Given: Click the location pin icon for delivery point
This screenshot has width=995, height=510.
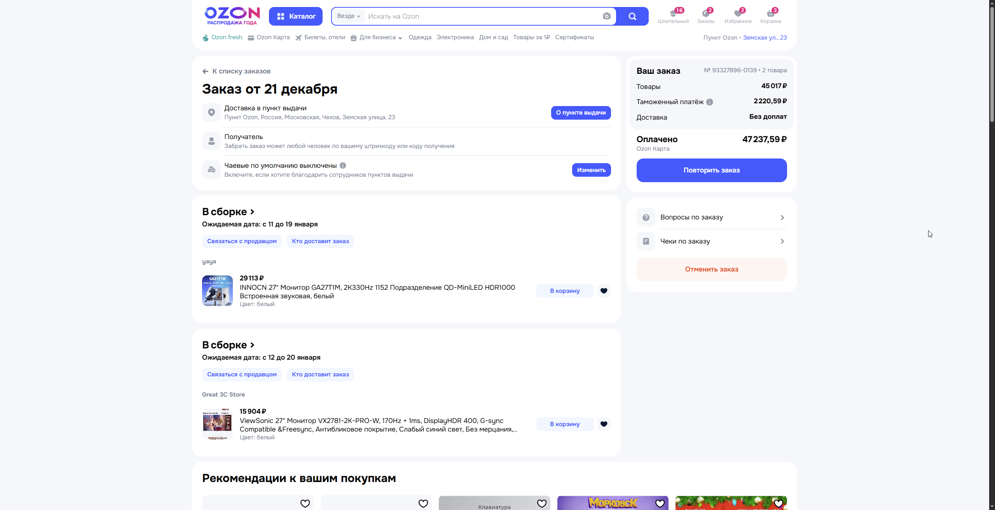Looking at the screenshot, I should click(x=211, y=112).
